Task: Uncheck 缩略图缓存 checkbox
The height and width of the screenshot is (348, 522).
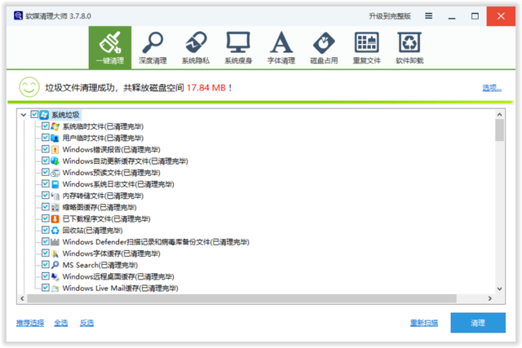Action: 46,207
